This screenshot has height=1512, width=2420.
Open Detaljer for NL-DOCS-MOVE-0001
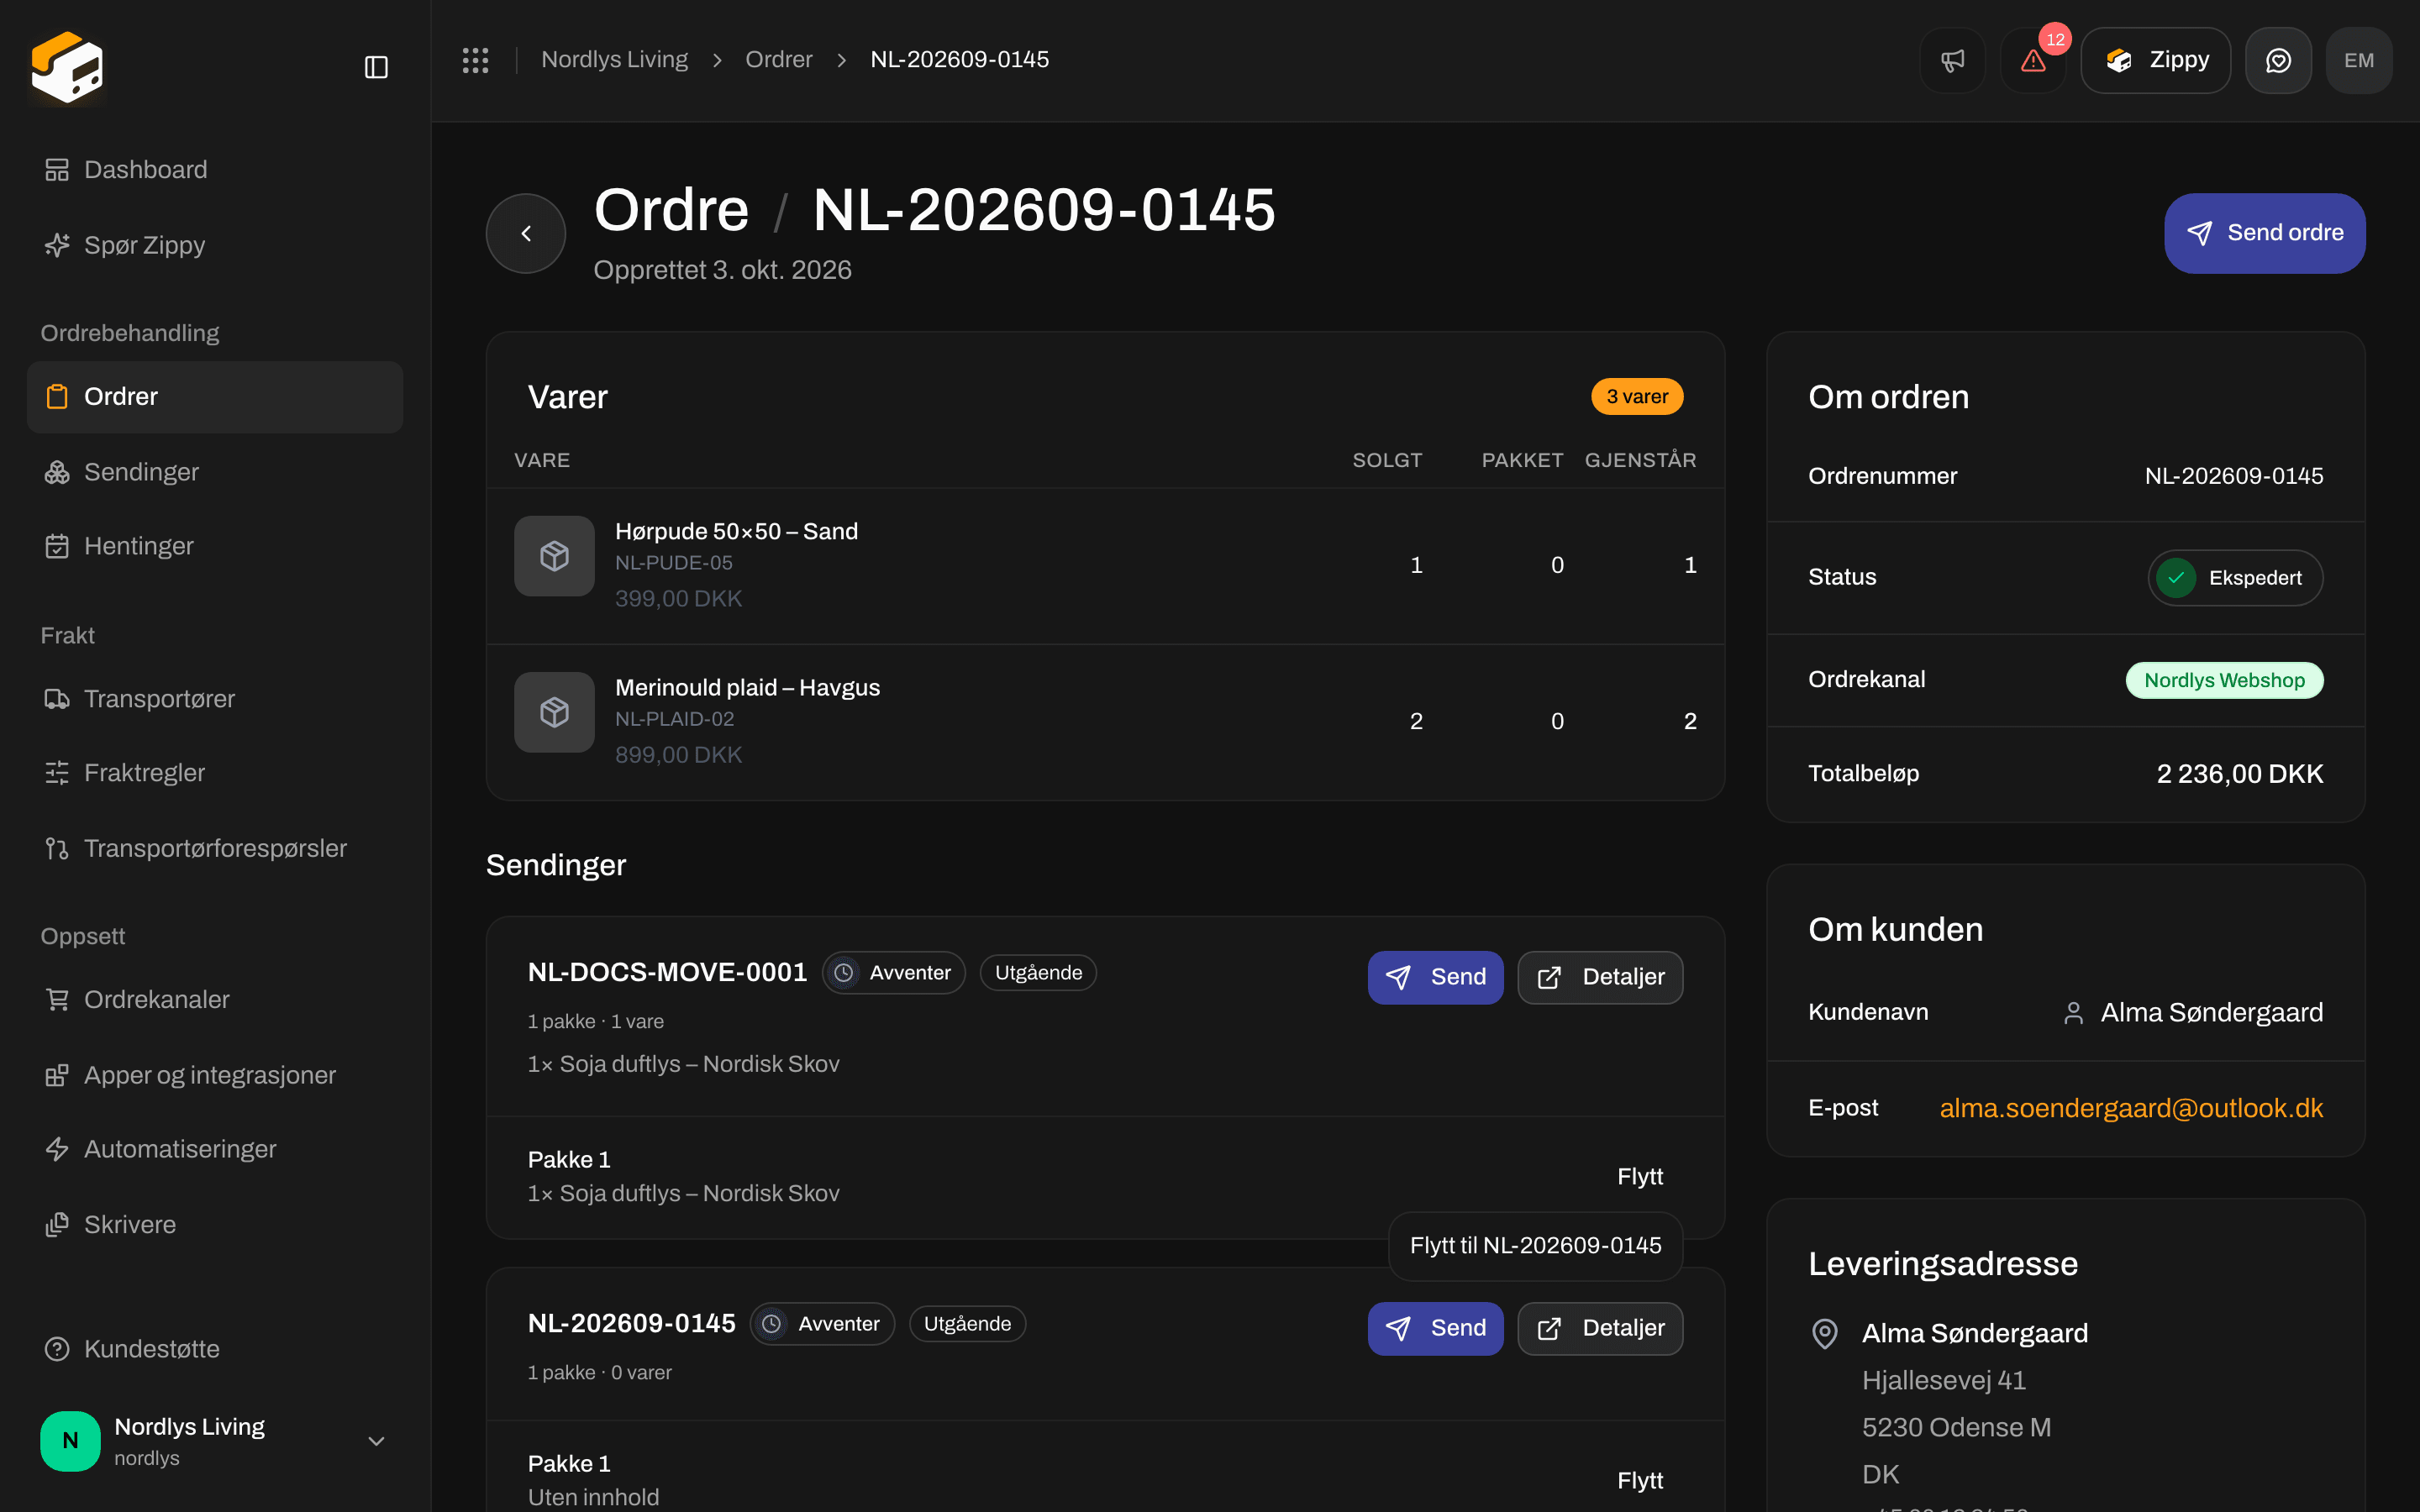pyautogui.click(x=1600, y=977)
